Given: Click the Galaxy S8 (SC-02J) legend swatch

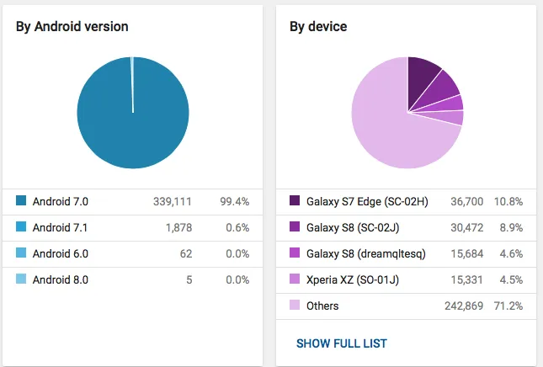Looking at the screenshot, I should (295, 227).
